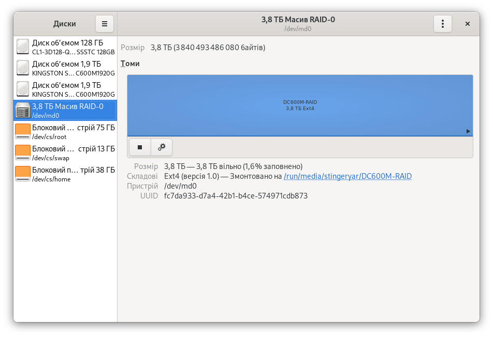This screenshot has width=493, height=337.
Task: Click the Томи section heading
Action: pyautogui.click(x=130, y=64)
